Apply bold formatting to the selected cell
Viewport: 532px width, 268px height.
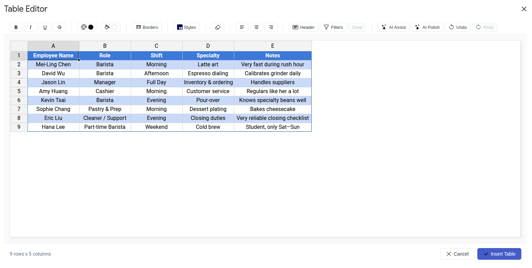click(x=16, y=27)
